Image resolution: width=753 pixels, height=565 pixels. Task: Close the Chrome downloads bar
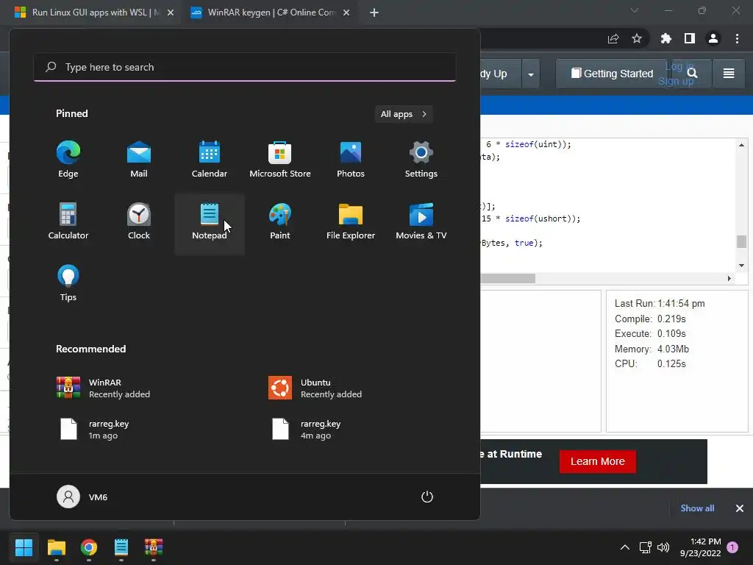[740, 508]
